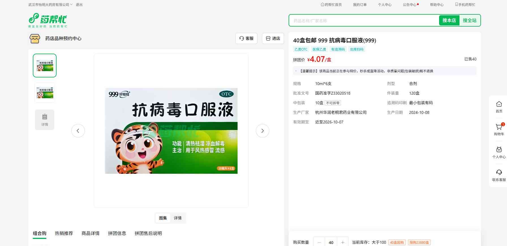The height and width of the screenshot is (246, 507).
Task: Decrease purchase quantity with minus button
Action: (x=319, y=242)
